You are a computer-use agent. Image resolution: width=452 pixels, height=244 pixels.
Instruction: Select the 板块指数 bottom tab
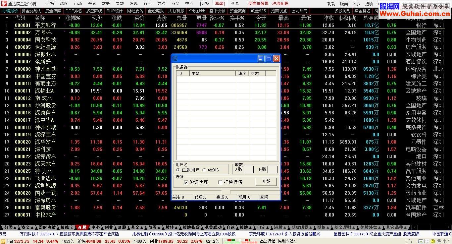point(191,227)
